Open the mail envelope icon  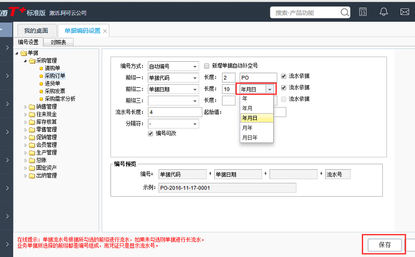405,12
